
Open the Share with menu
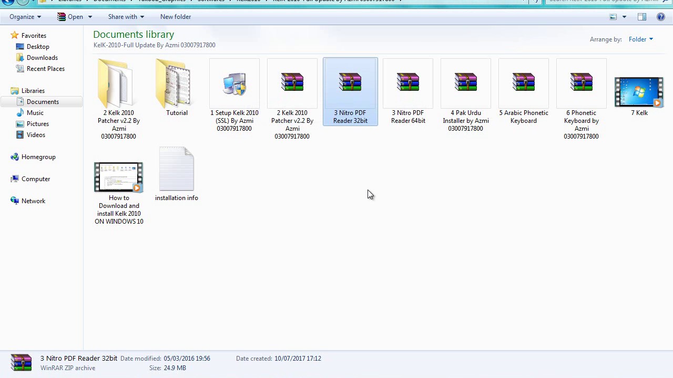click(x=126, y=17)
